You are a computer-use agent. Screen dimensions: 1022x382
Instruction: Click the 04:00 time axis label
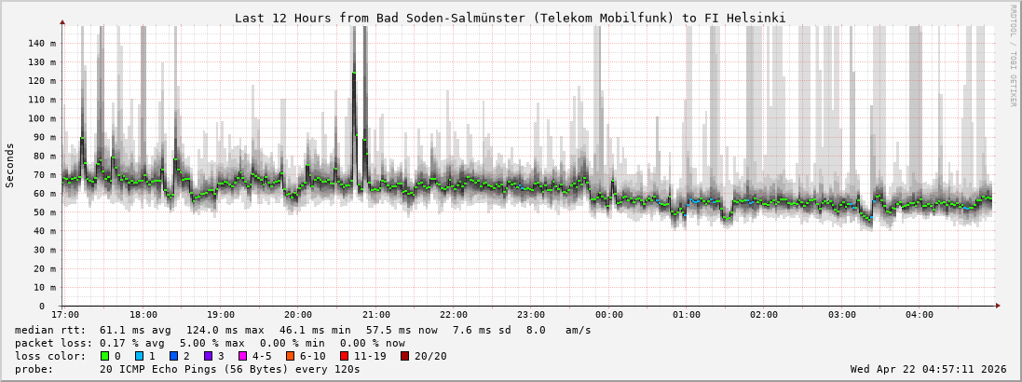919,315
